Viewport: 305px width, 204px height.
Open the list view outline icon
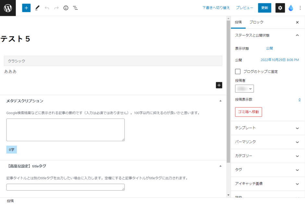[75, 8]
